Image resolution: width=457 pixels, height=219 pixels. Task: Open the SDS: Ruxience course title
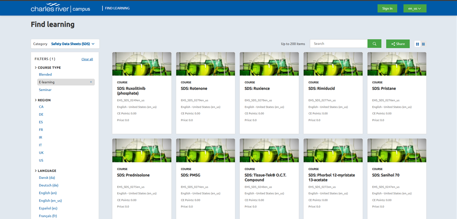pyautogui.click(x=257, y=89)
